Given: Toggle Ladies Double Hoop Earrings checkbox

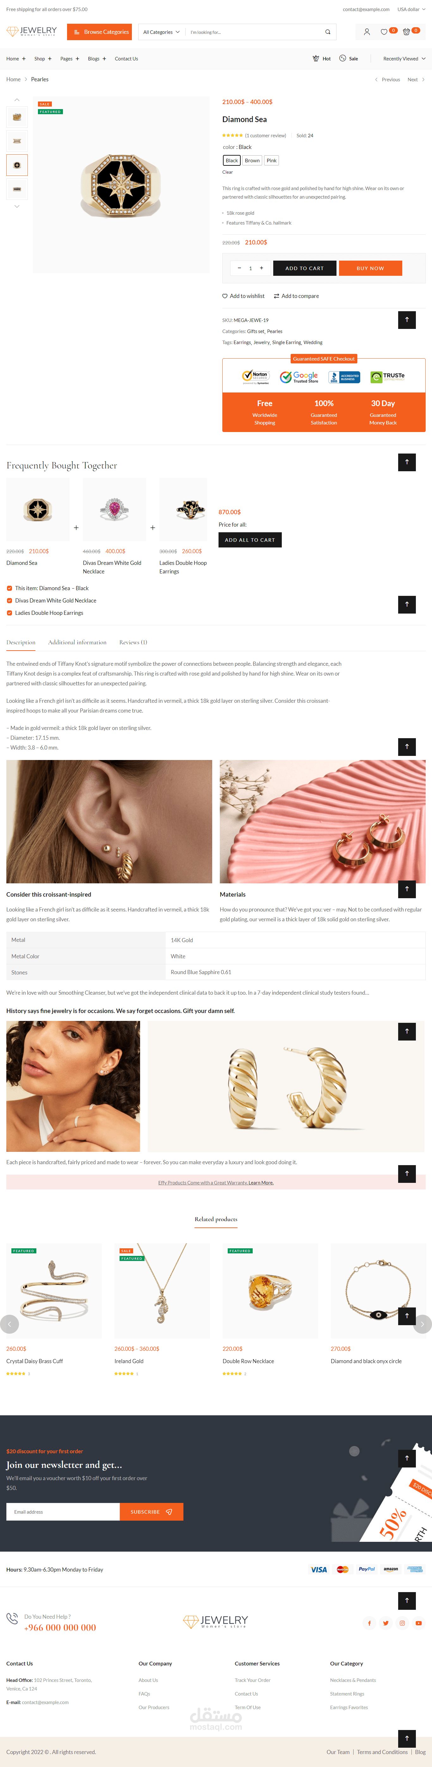Looking at the screenshot, I should pyautogui.click(x=9, y=613).
